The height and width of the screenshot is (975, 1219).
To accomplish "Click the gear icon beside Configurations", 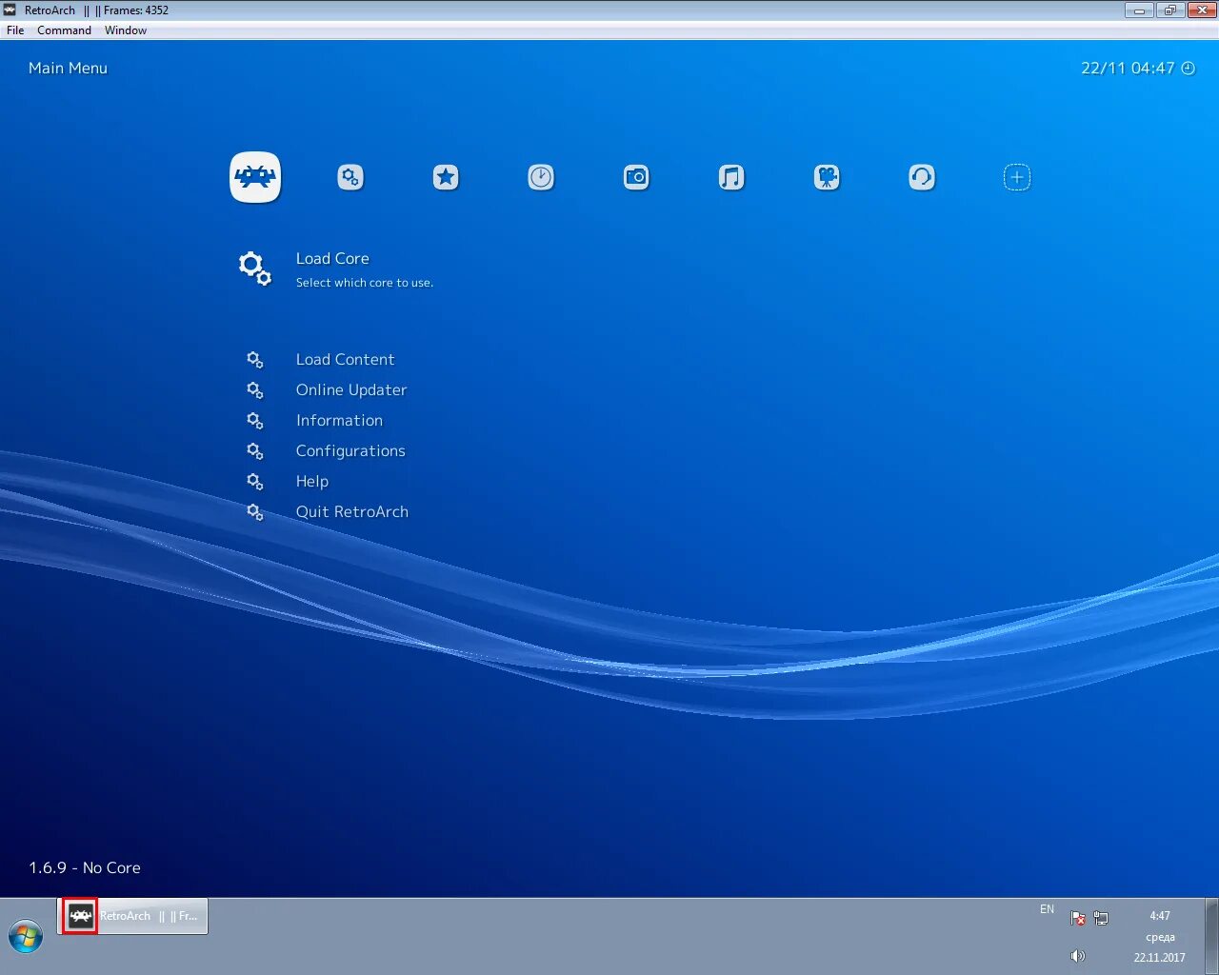I will 255,451.
